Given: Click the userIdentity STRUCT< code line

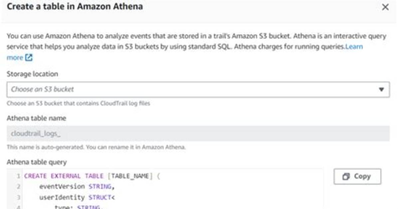Looking at the screenshot, I should (77, 197).
